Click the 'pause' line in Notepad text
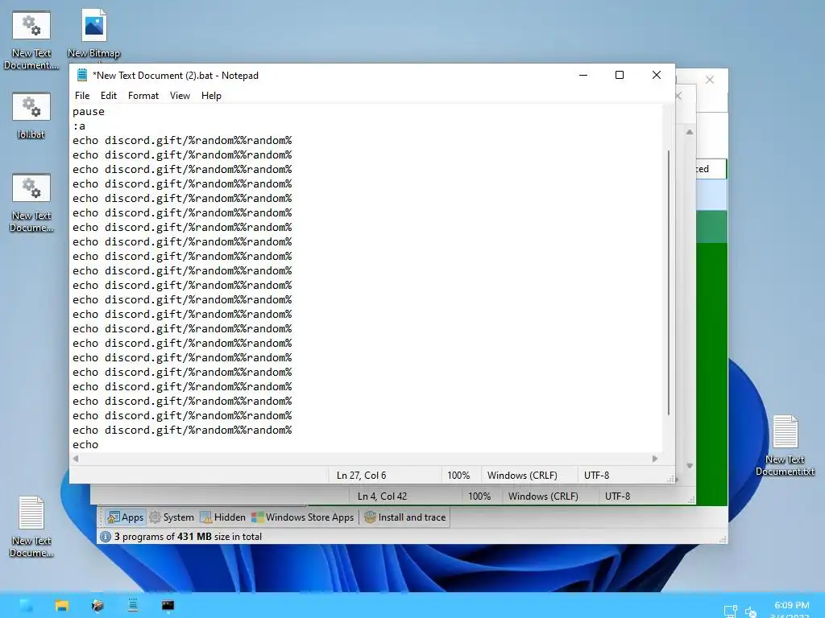The image size is (825, 618). tap(89, 111)
